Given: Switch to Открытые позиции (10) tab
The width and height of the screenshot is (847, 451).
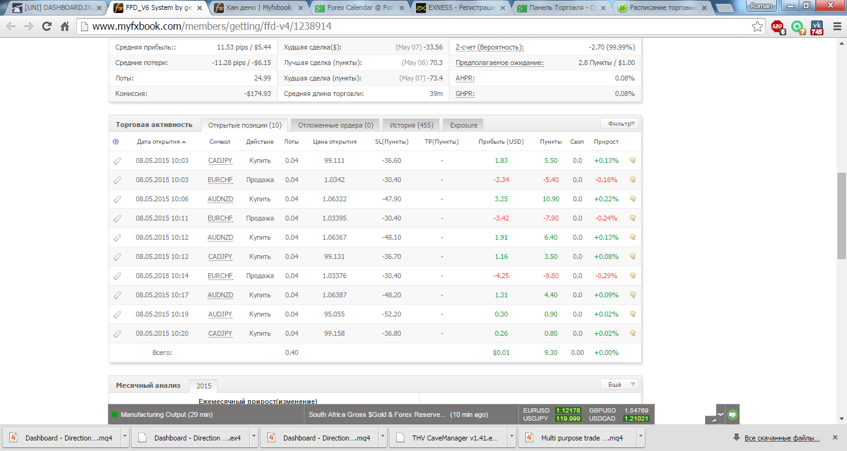Looking at the screenshot, I should pos(245,125).
